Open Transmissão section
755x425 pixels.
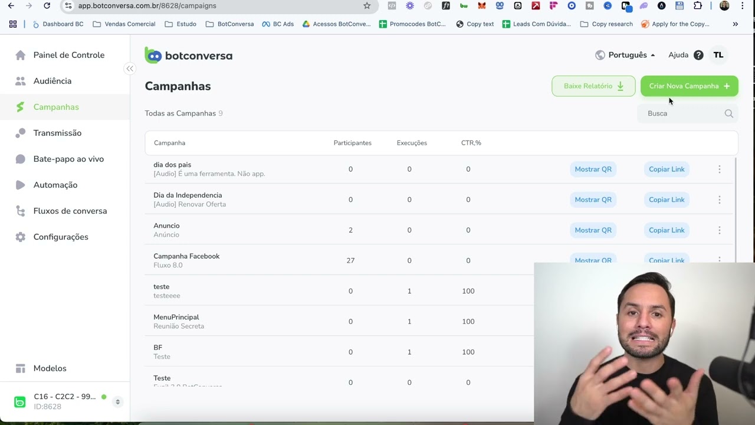coord(58,133)
